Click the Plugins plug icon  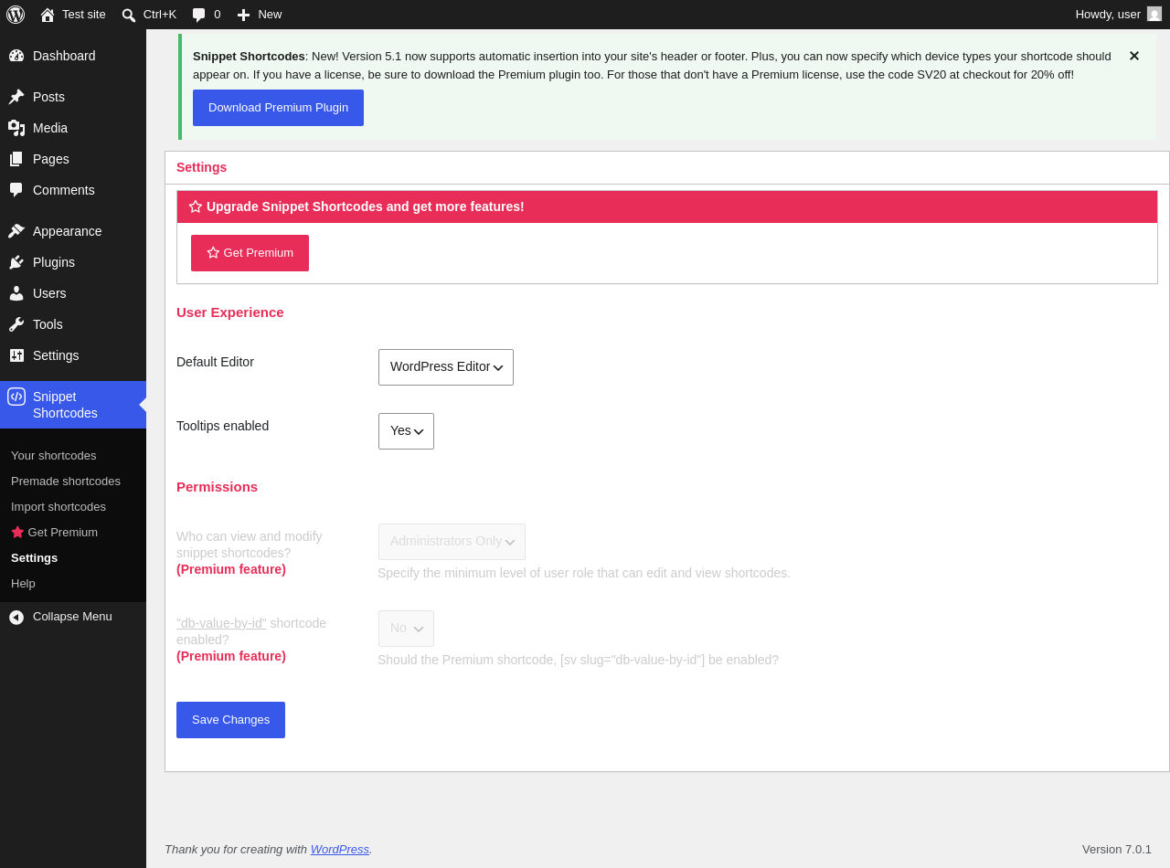16,262
